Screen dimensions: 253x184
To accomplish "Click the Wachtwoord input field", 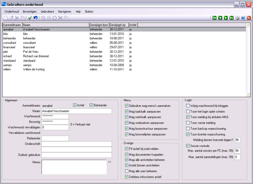I will tap(55, 116).
